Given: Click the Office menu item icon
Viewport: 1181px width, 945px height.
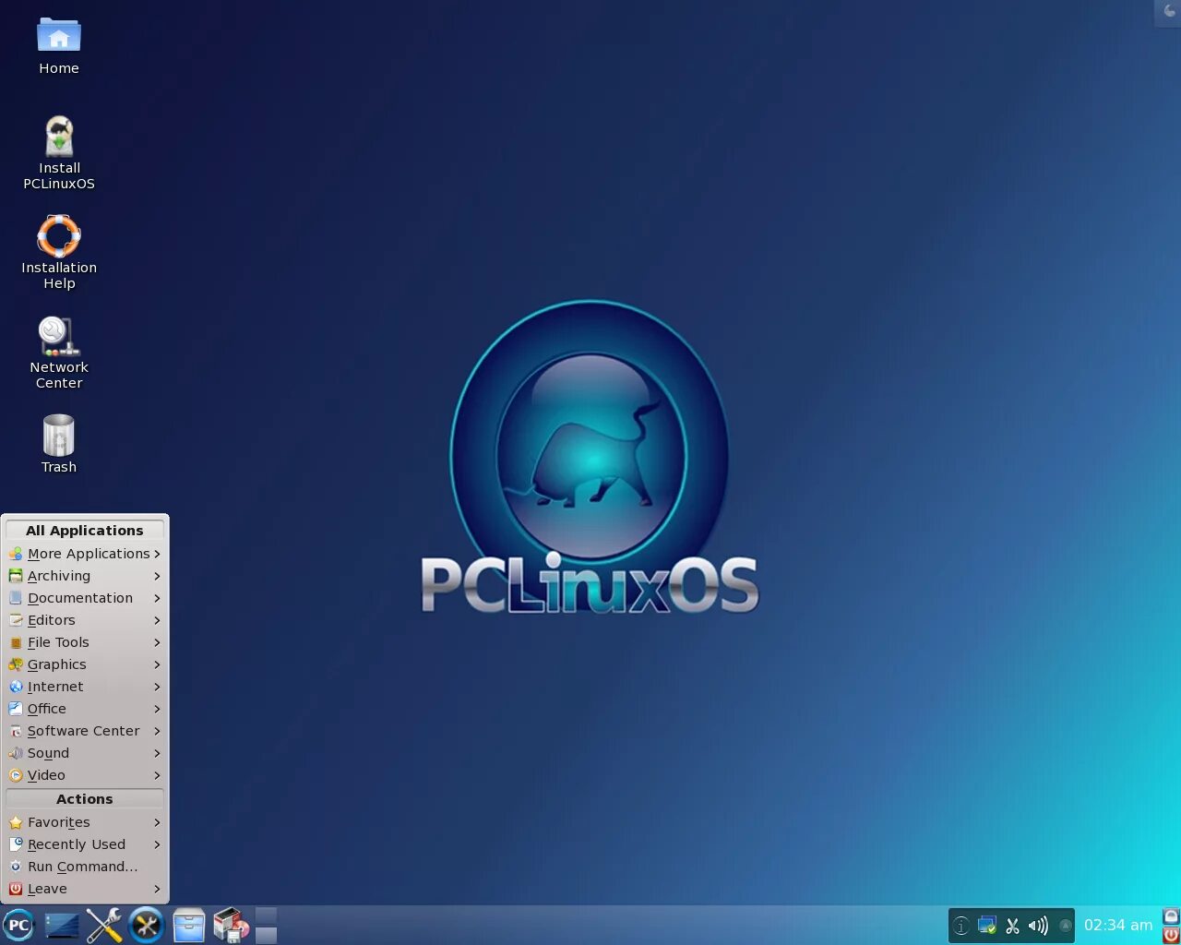Looking at the screenshot, I should [x=16, y=709].
